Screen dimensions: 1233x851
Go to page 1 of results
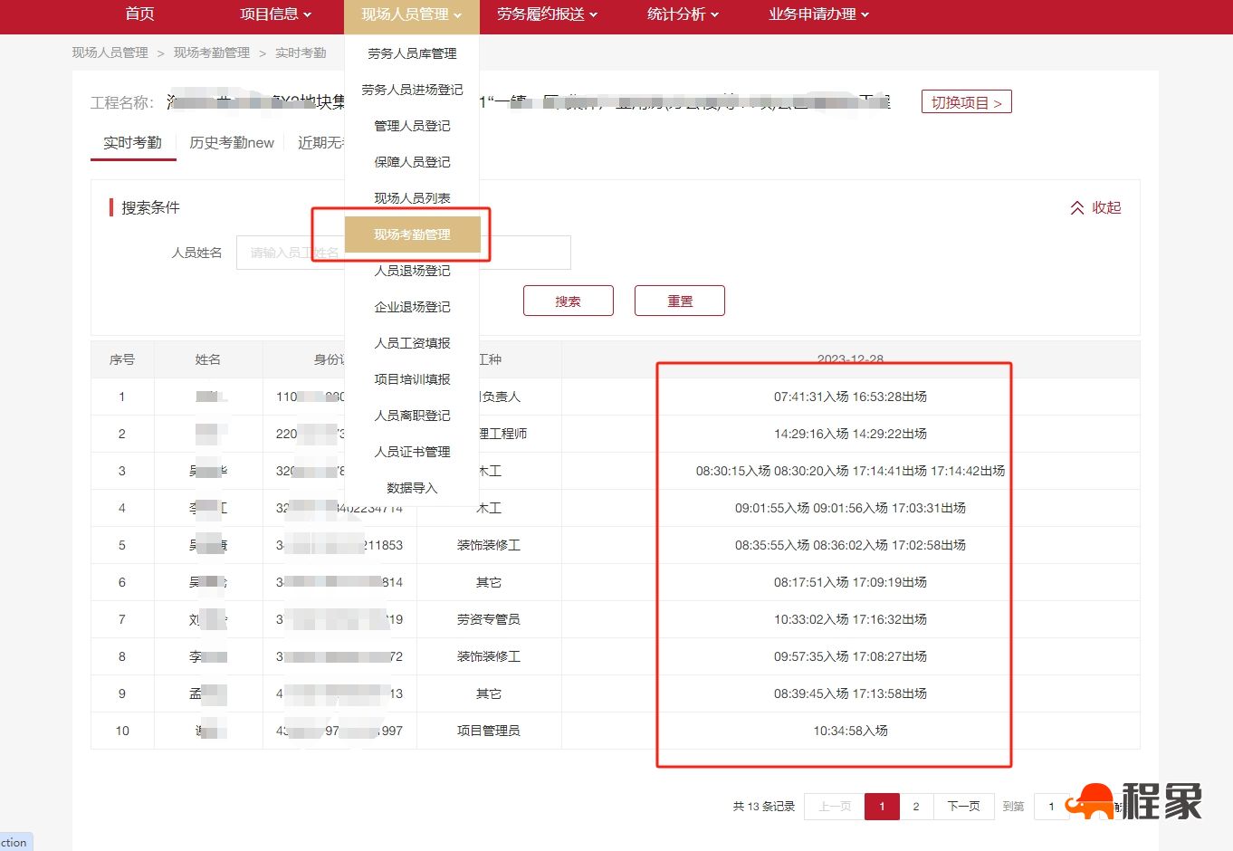[x=882, y=806]
